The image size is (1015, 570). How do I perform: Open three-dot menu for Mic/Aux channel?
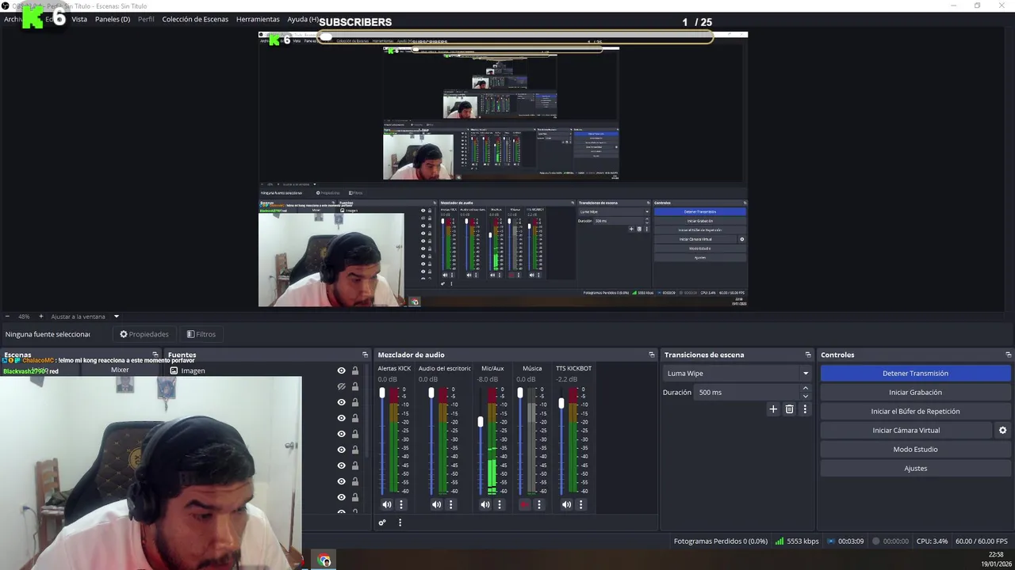tap(500, 504)
